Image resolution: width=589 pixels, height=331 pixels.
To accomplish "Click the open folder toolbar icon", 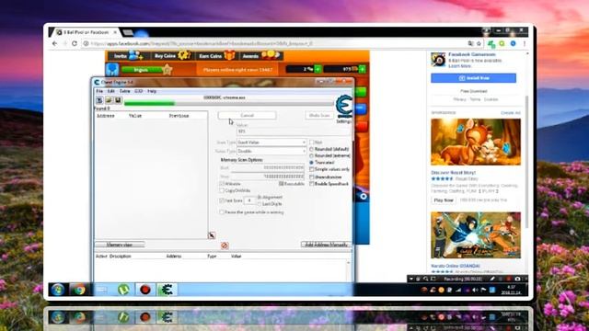I will (x=109, y=100).
